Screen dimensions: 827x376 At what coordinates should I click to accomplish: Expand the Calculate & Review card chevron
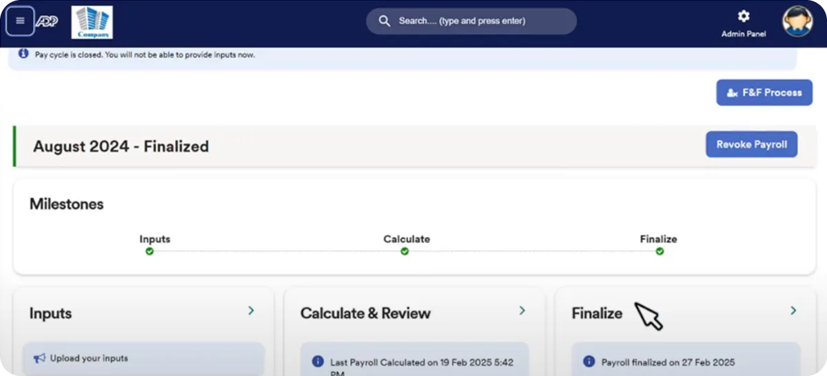pyautogui.click(x=522, y=311)
